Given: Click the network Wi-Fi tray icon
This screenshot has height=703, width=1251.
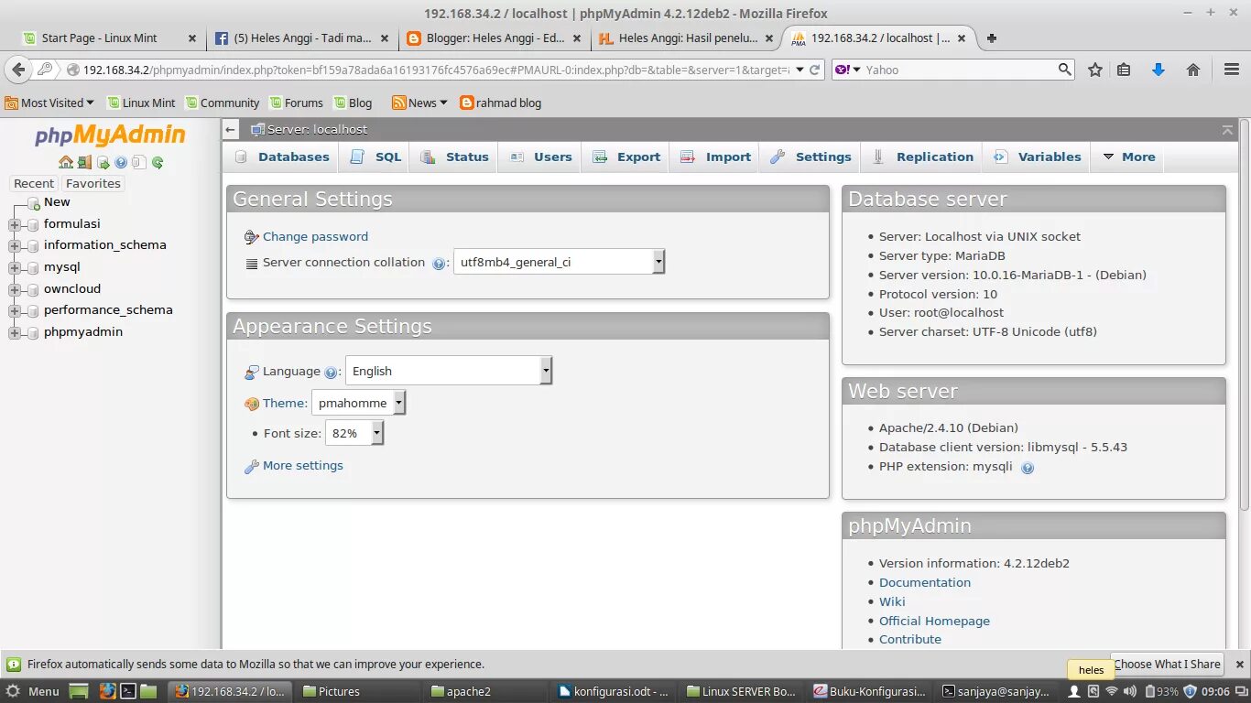Looking at the screenshot, I should click(x=1112, y=691).
